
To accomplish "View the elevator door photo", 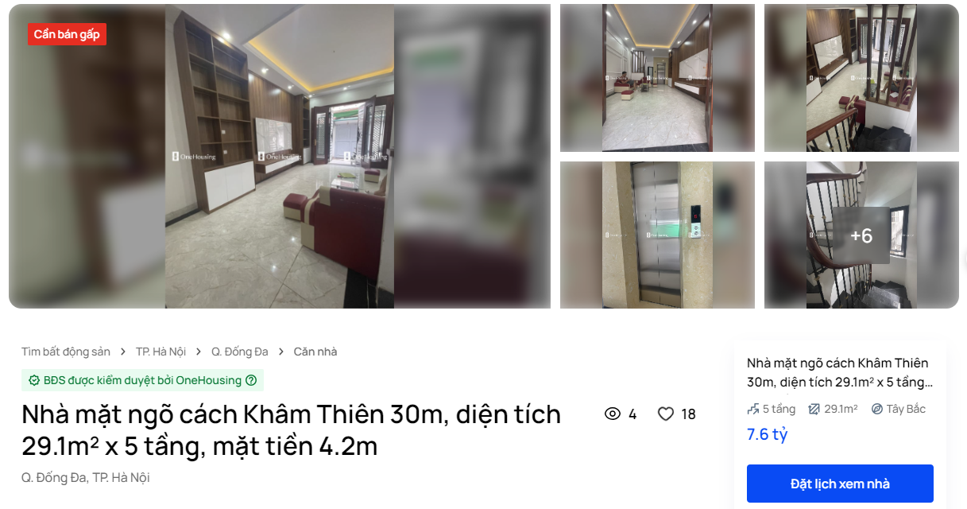I will coord(657,235).
